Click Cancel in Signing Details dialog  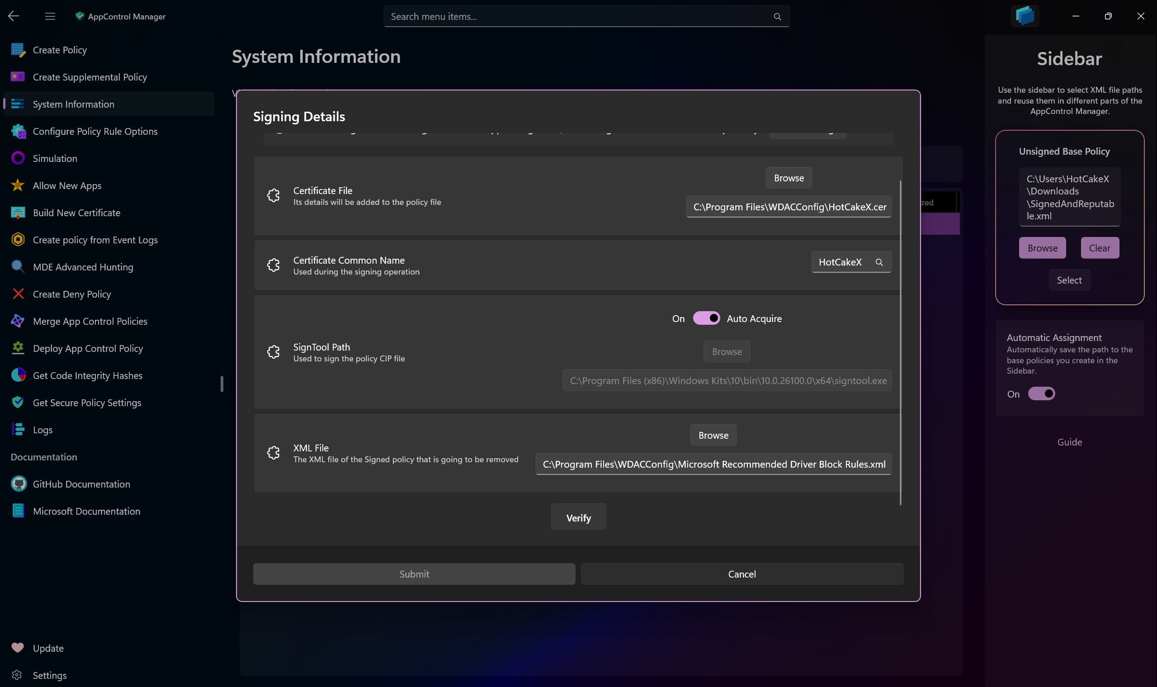[x=741, y=574]
